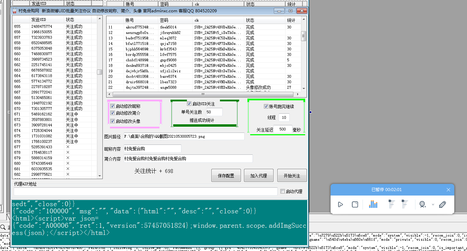
Task: Click inside the 单号关注数 field showing 50
Action: (214, 112)
